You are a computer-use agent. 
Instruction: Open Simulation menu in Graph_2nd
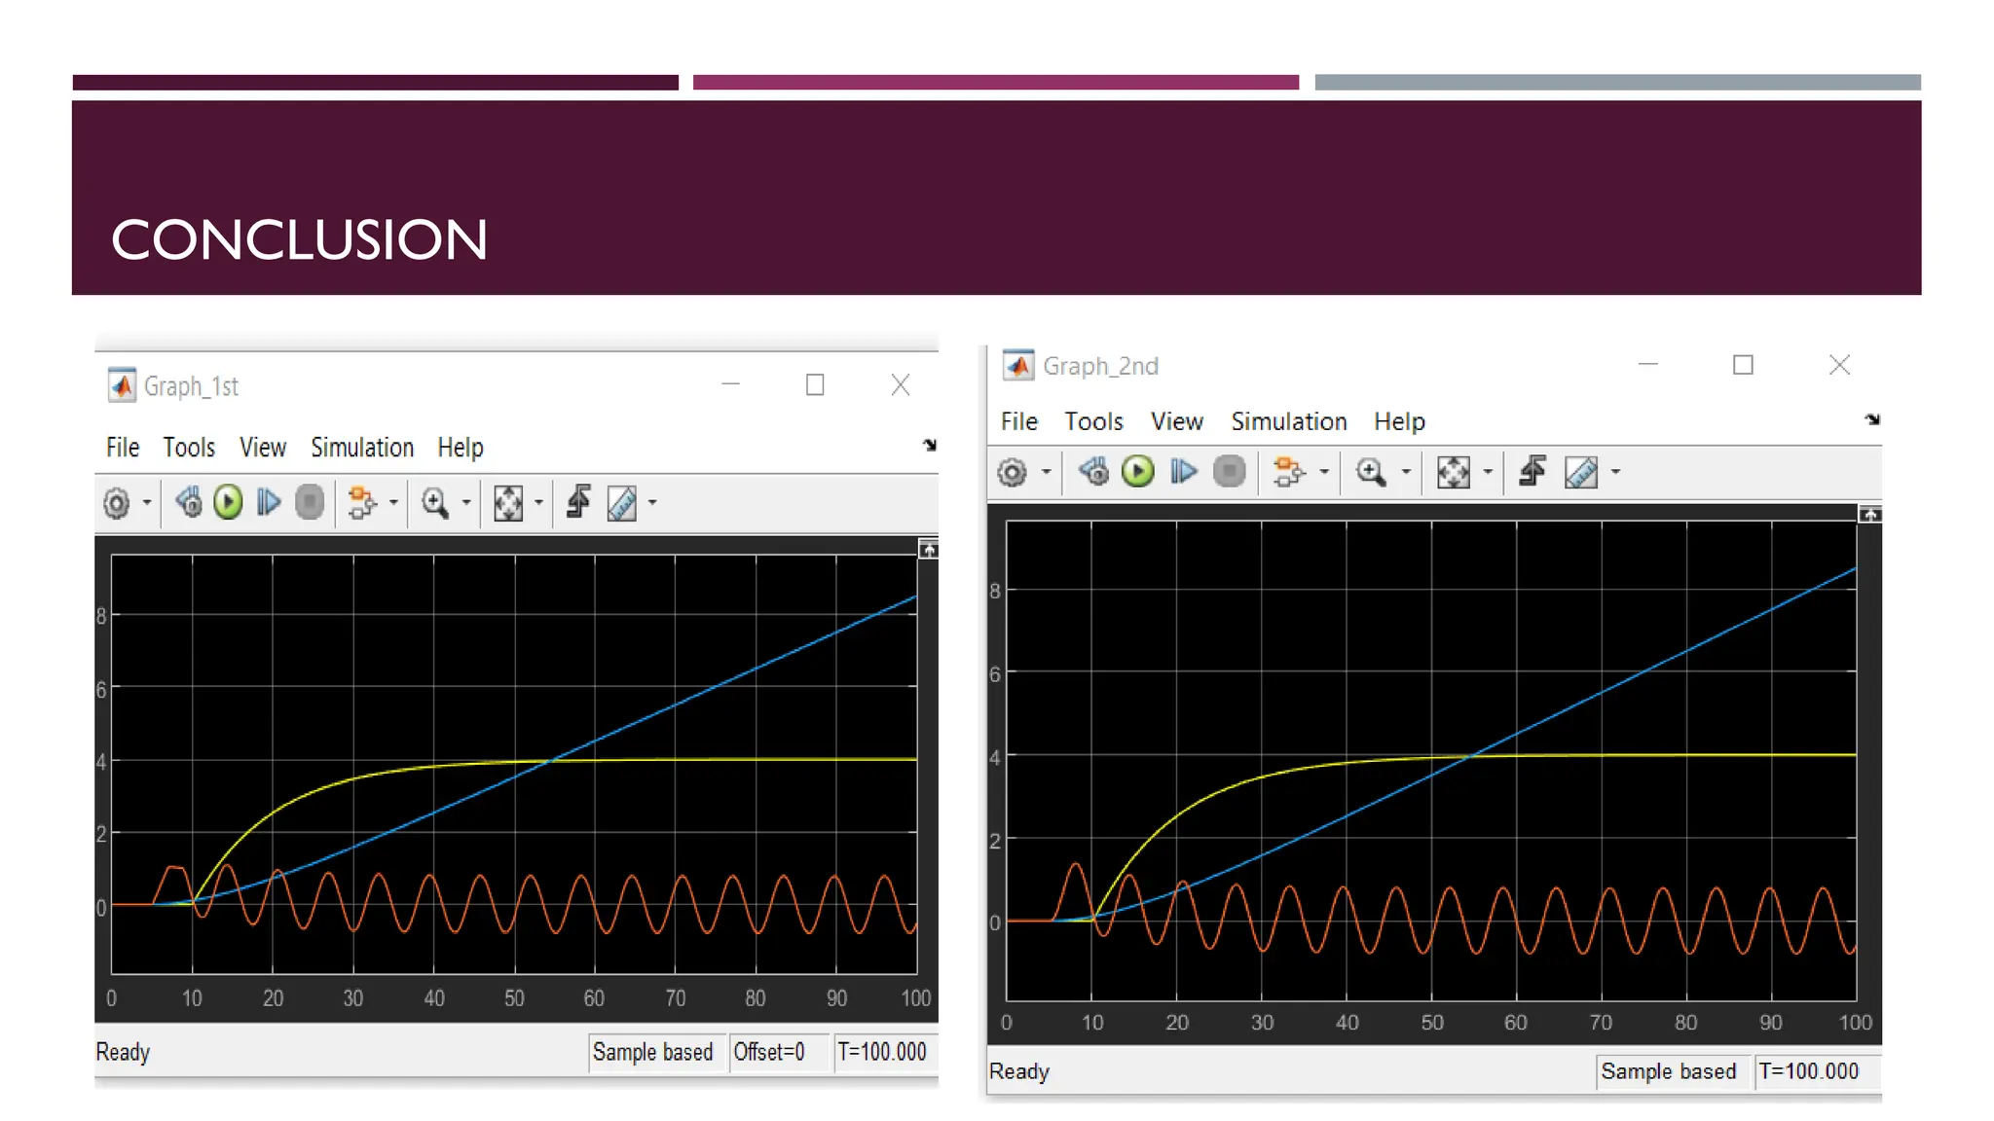click(1288, 421)
